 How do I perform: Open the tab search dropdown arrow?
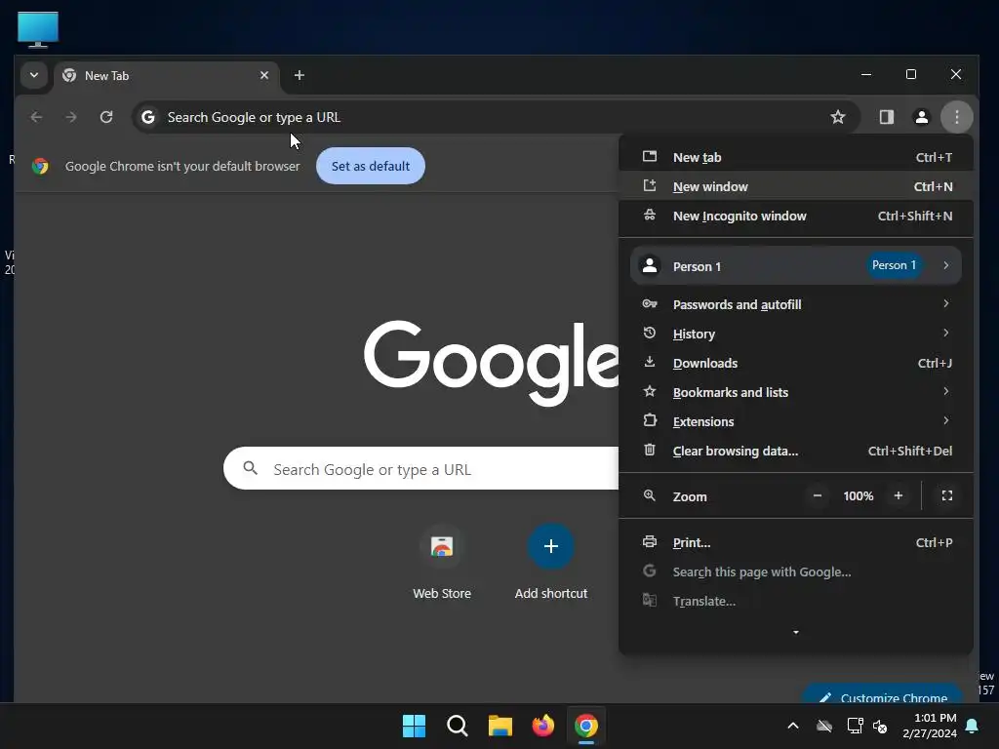34,75
